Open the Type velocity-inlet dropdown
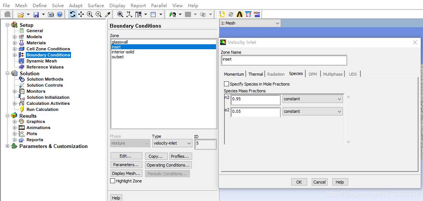Image resolution: width=423 pixels, height=201 pixels. [172, 143]
